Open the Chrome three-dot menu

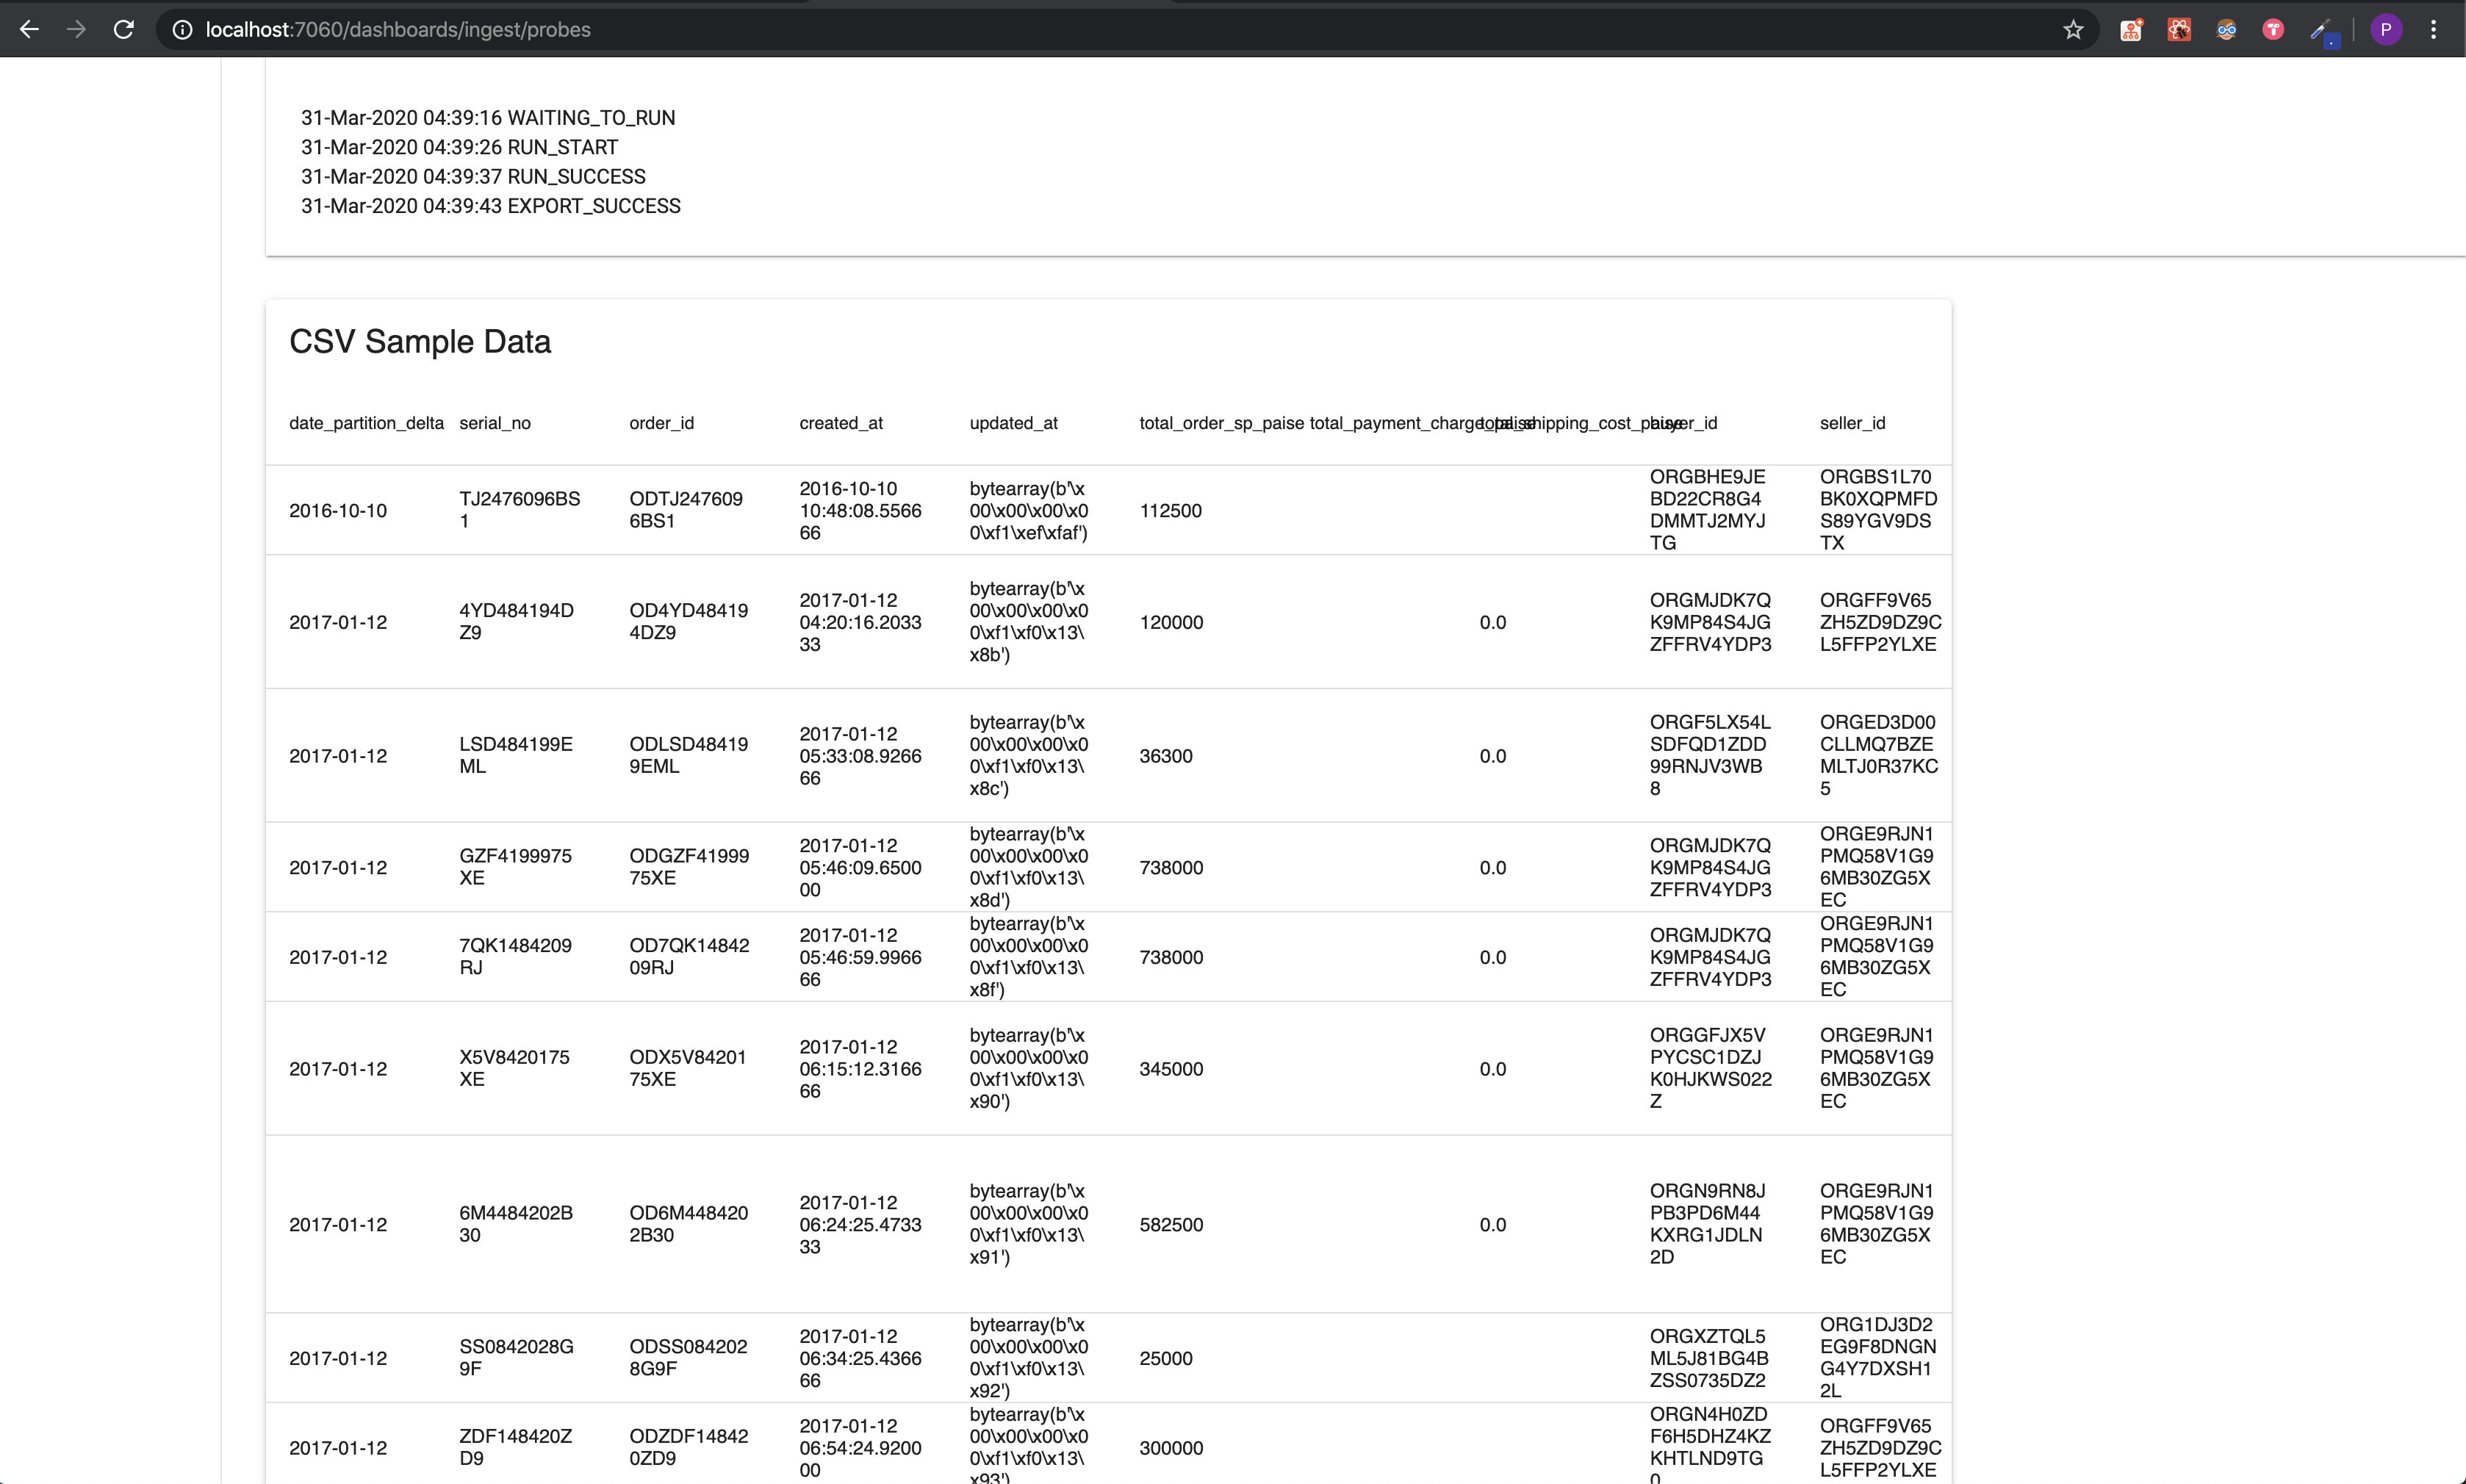pos(2434,29)
